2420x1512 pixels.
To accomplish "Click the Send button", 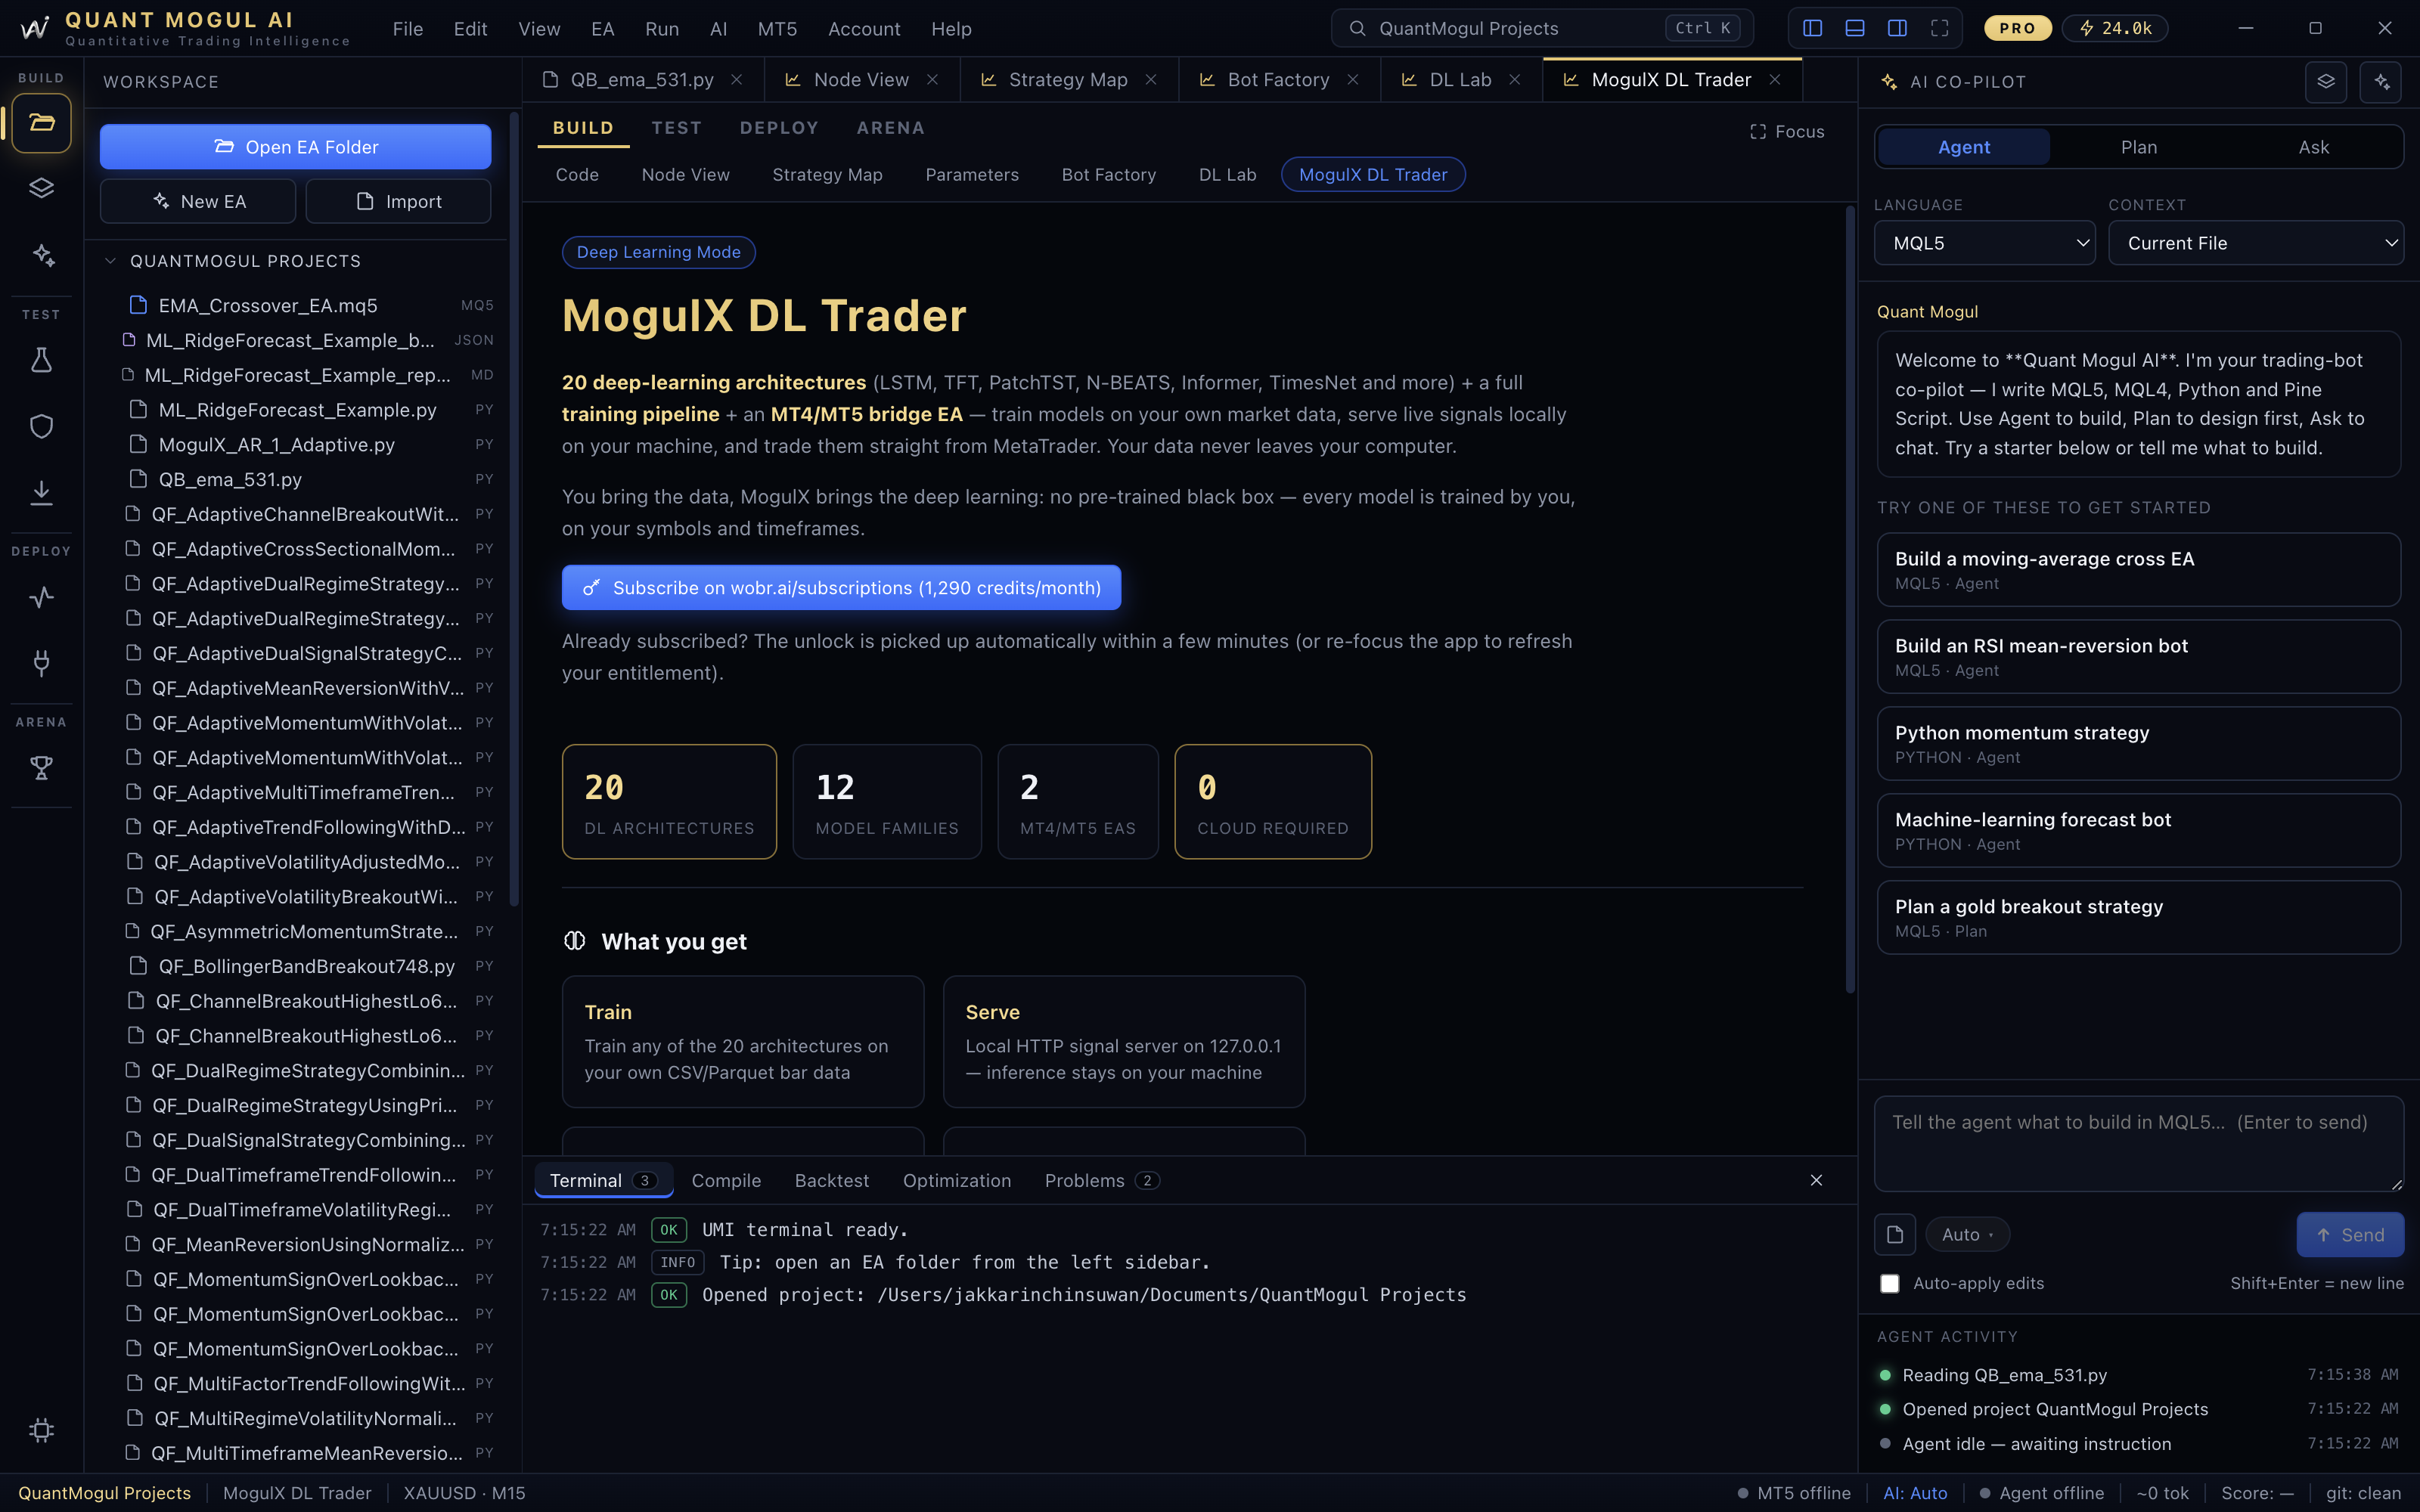I will pos(2350,1235).
